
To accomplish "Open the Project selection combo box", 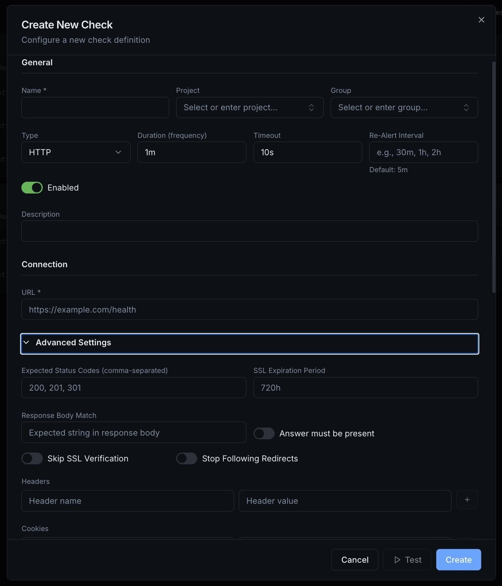I will pyautogui.click(x=250, y=108).
